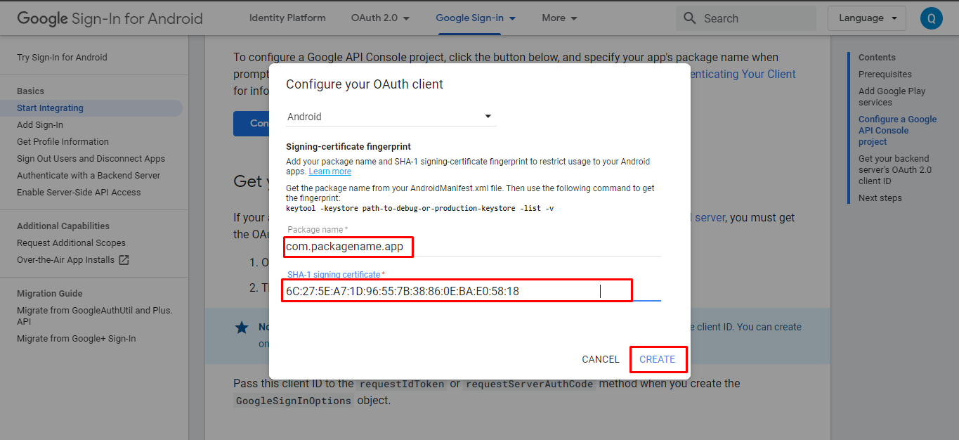The height and width of the screenshot is (440, 959).
Task: Click the search magnifier icon
Action: pos(690,18)
